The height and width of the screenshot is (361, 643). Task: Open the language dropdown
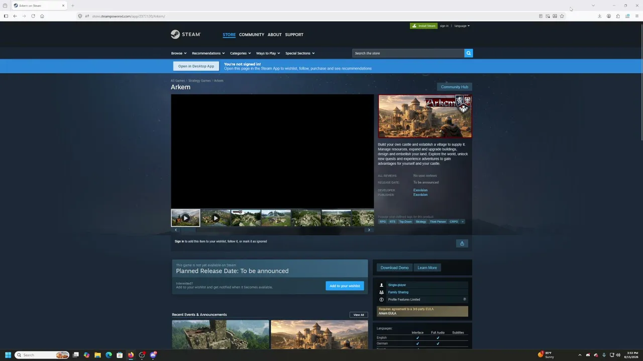coord(462,26)
